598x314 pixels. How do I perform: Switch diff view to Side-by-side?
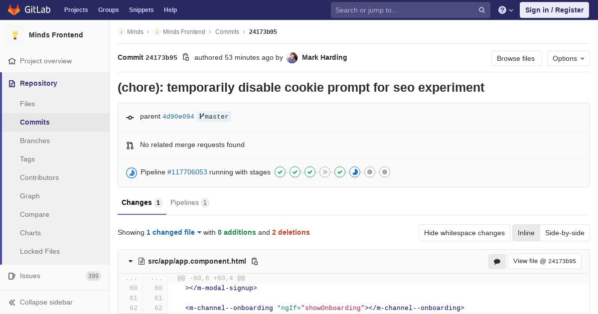565,233
